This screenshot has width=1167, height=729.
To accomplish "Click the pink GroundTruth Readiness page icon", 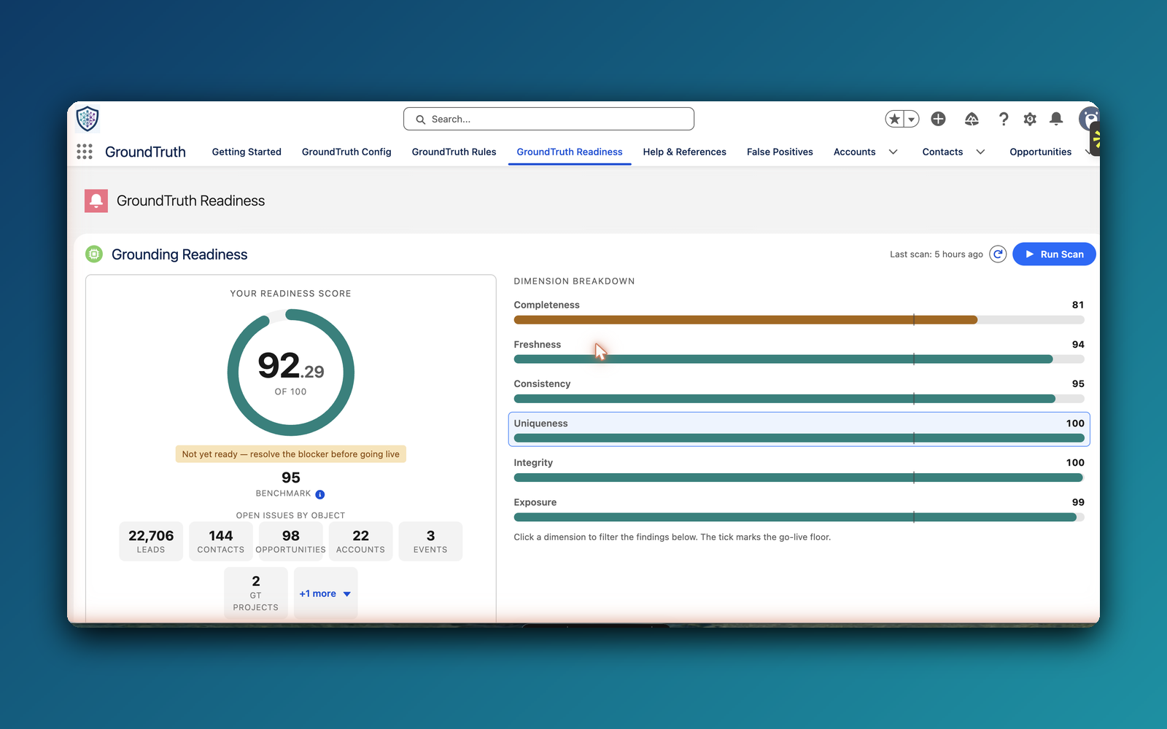I will 96,200.
